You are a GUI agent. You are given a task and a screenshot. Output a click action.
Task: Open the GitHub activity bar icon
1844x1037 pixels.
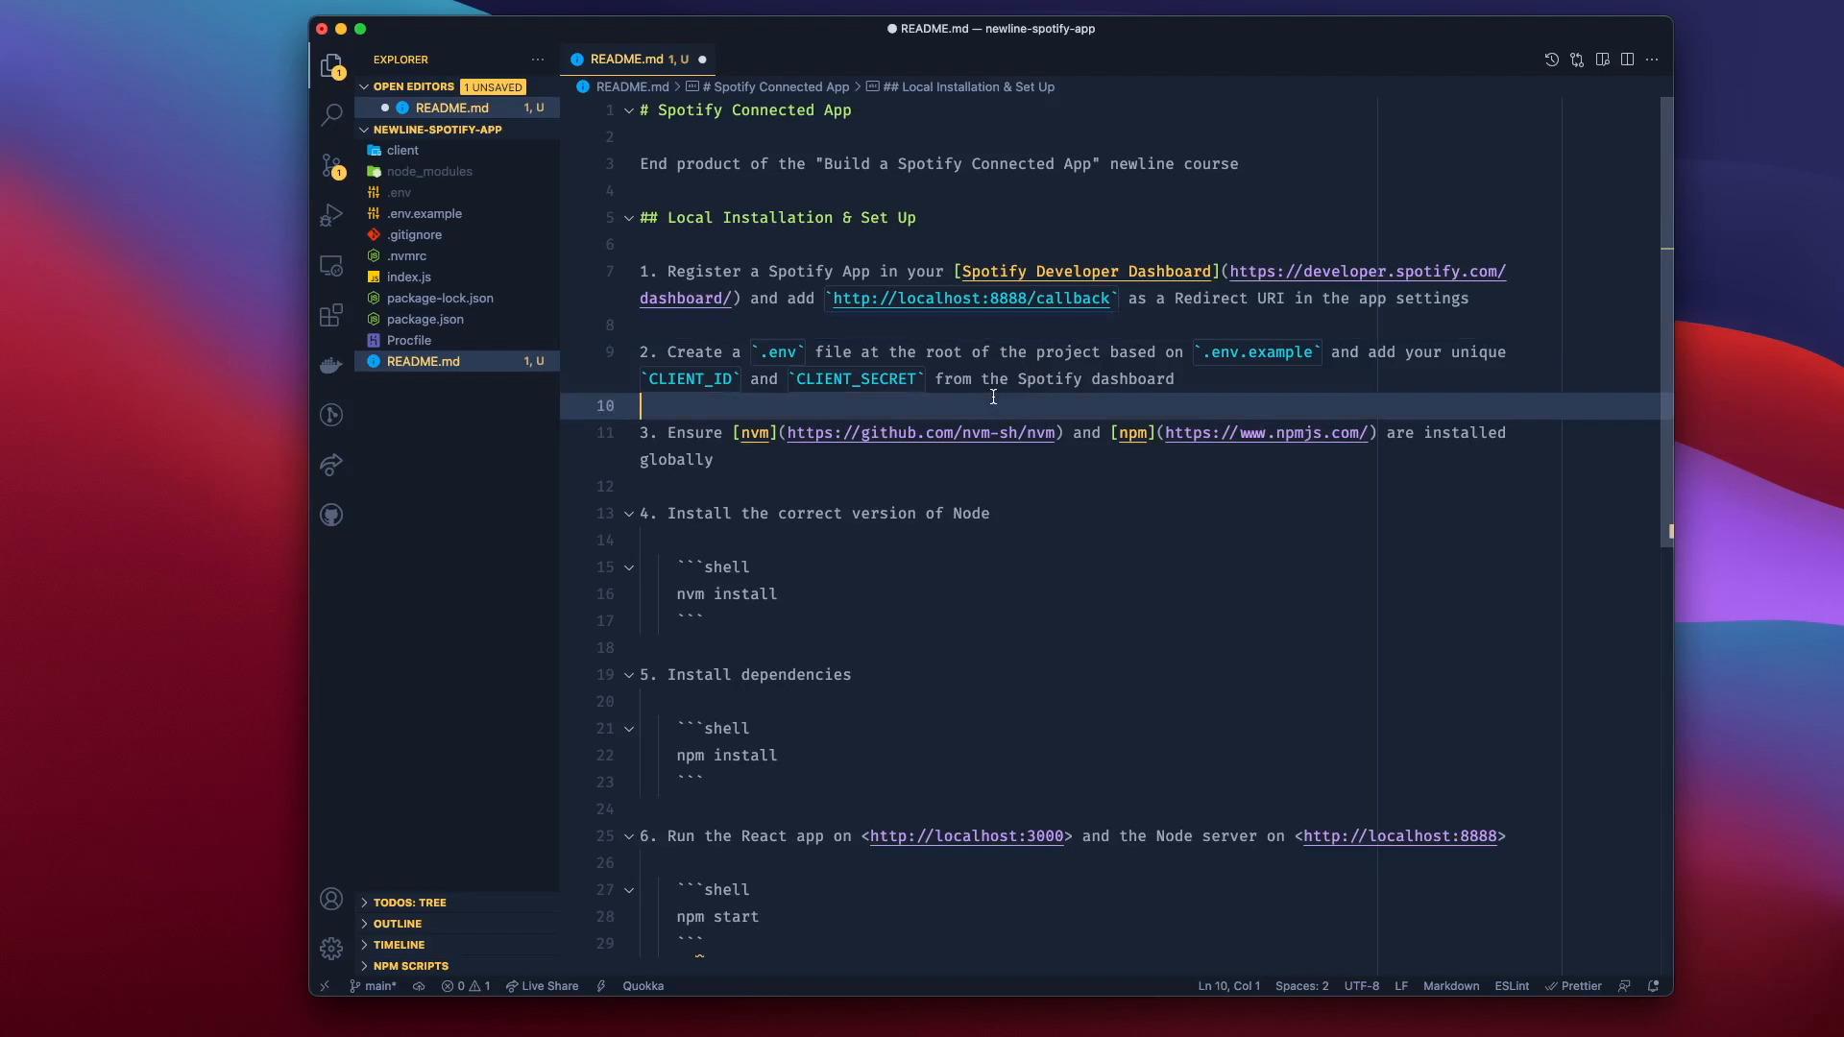(331, 515)
